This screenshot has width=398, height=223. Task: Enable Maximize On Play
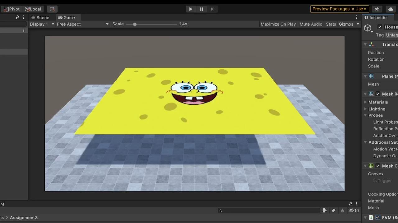pyautogui.click(x=278, y=24)
